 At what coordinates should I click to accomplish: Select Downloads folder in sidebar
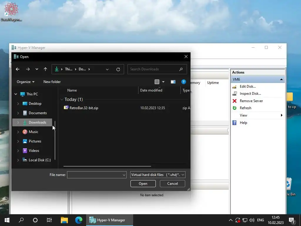32,122
